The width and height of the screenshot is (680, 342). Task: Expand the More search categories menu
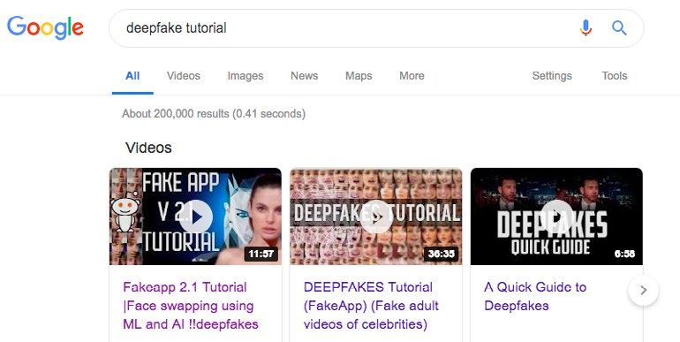click(412, 76)
